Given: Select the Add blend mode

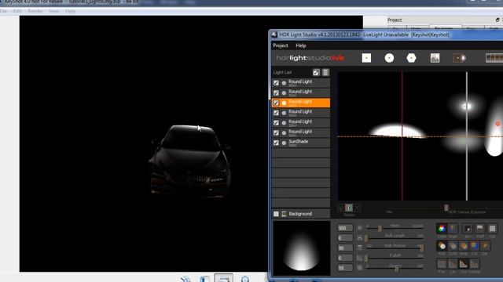Looking at the screenshot, I should click(x=442, y=246).
